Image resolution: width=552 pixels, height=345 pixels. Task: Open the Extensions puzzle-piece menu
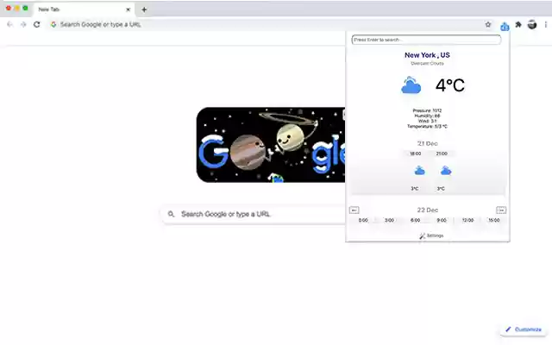click(x=518, y=25)
